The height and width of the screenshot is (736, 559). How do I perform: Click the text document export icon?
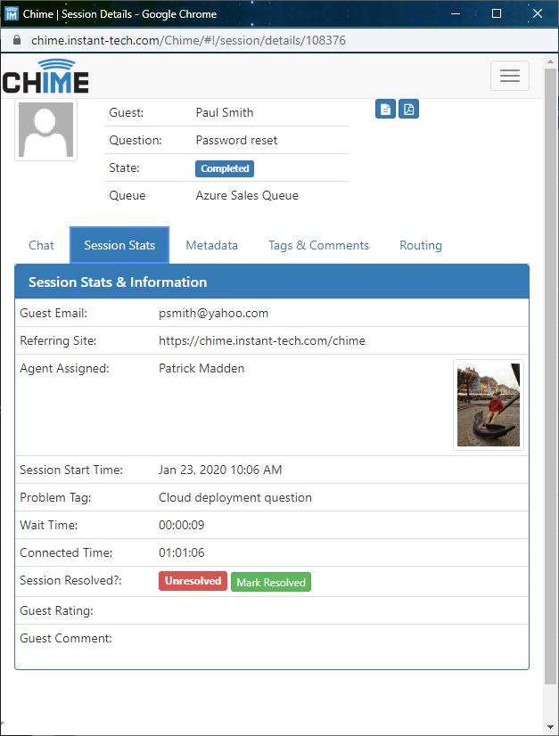click(385, 110)
